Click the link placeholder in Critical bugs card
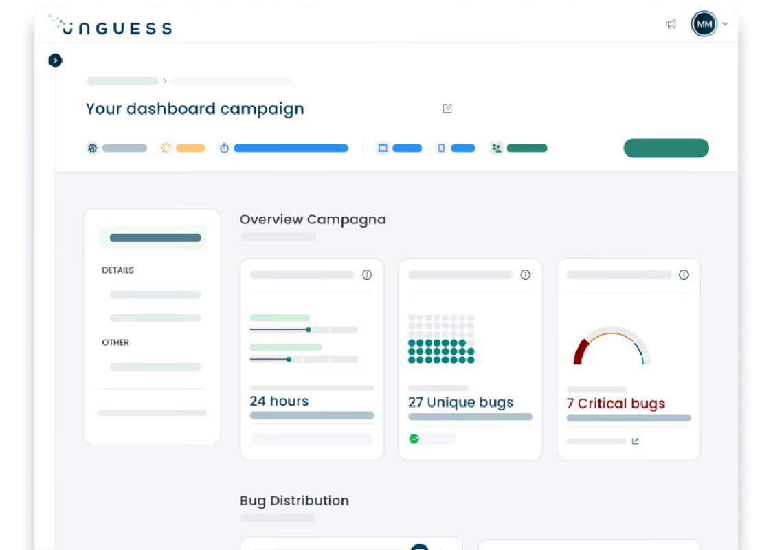The height and width of the screenshot is (550, 773). click(596, 441)
